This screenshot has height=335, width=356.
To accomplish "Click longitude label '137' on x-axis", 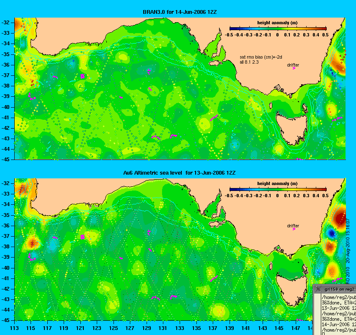I will click(213, 328).
